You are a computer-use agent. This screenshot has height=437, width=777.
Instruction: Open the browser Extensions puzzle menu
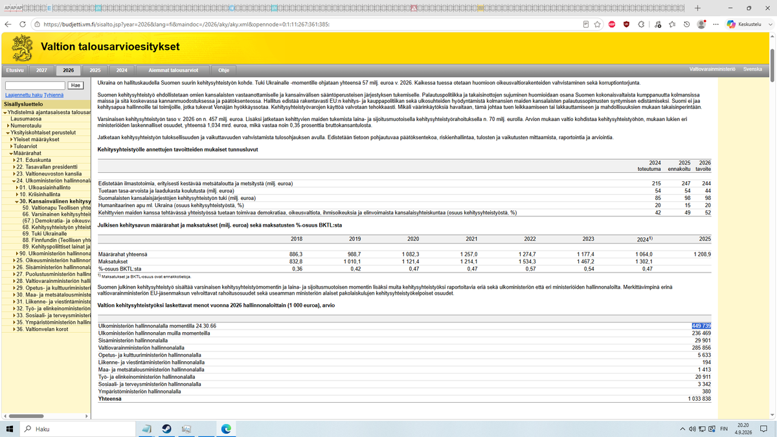[x=642, y=24]
